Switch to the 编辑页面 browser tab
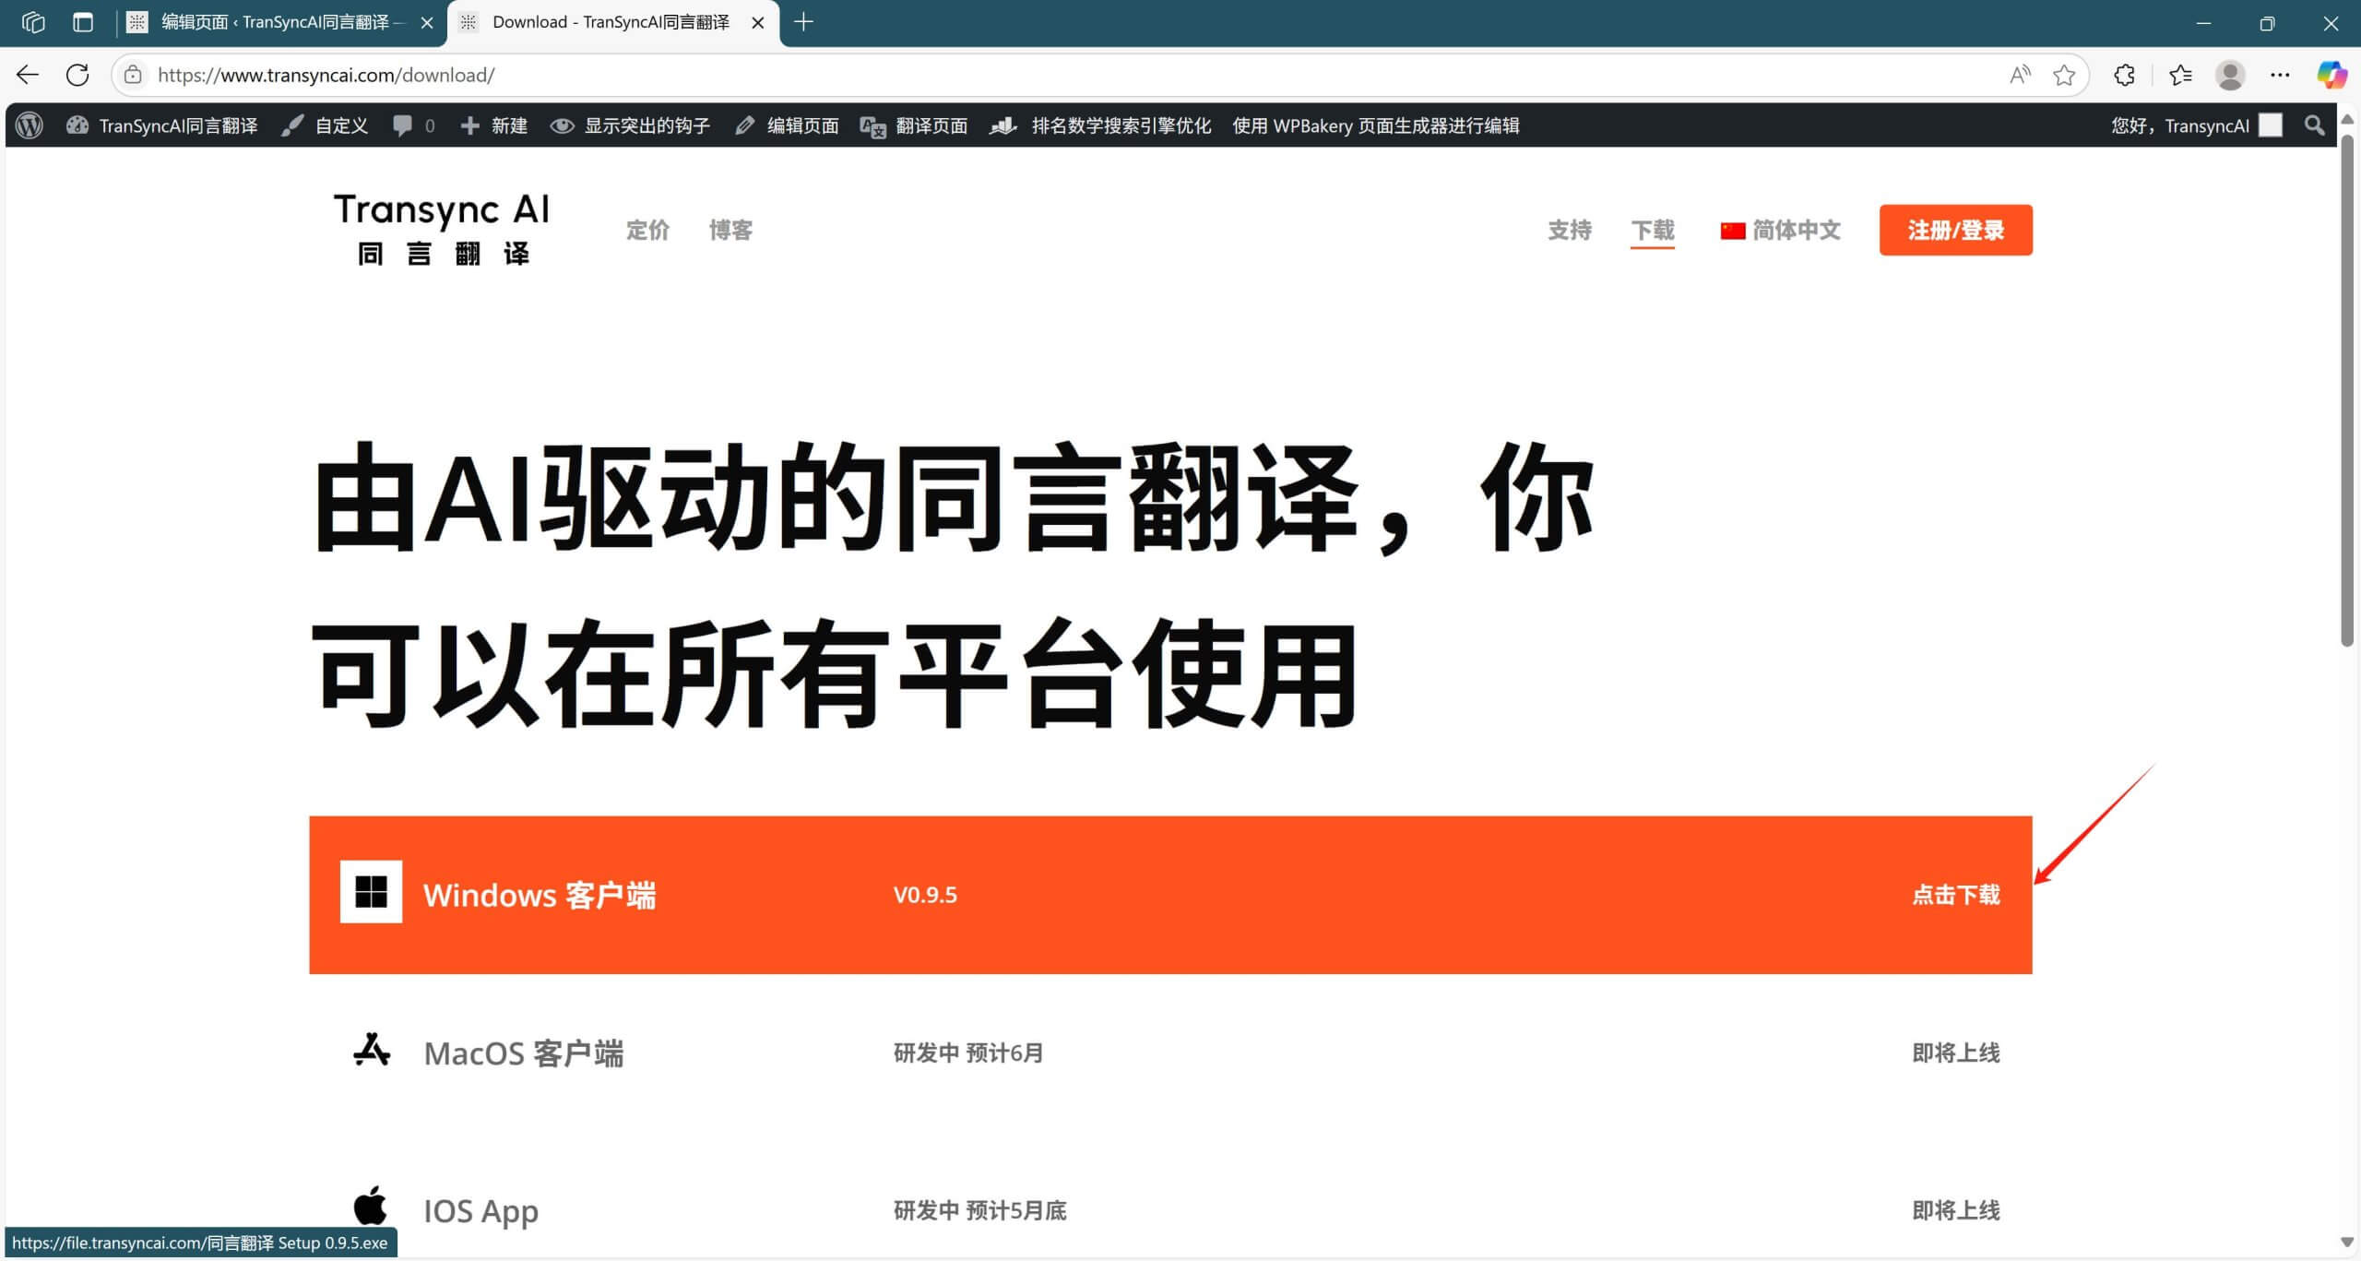 281,22
